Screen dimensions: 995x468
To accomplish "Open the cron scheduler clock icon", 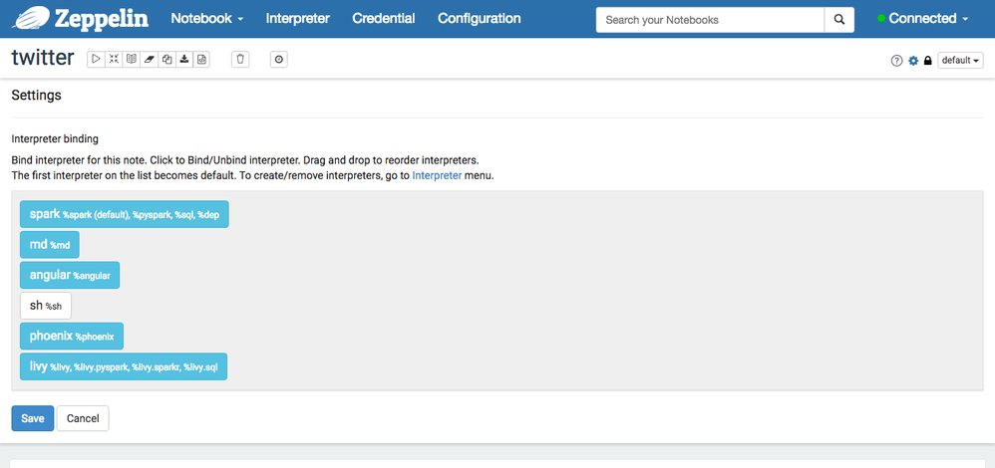I will click(x=279, y=59).
